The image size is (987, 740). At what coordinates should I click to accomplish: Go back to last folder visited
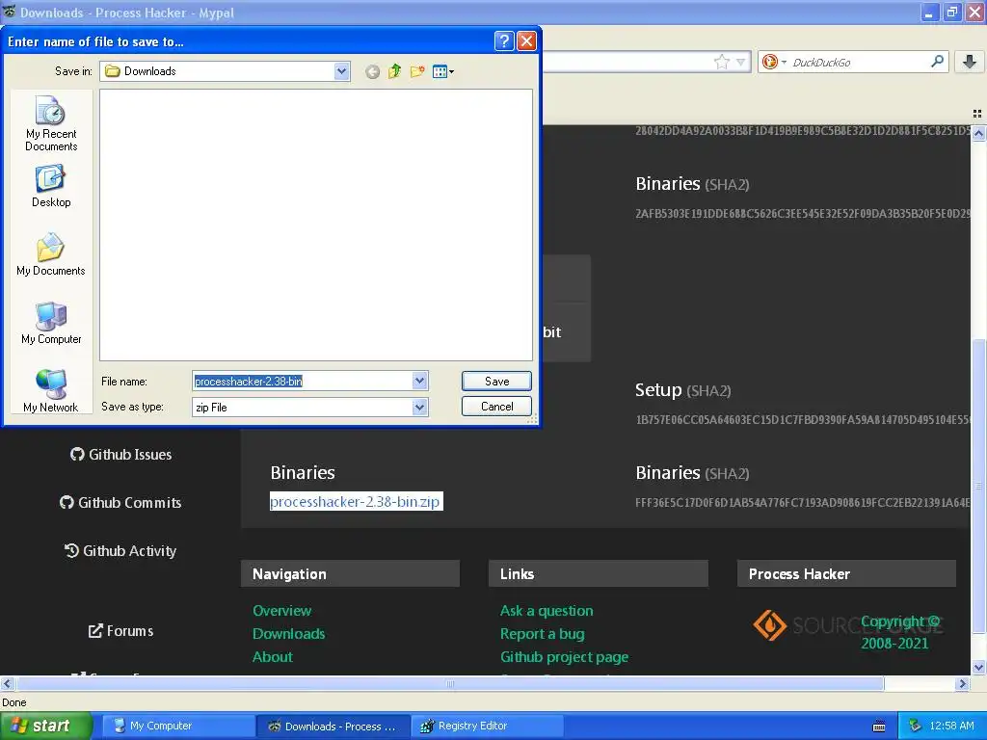pyautogui.click(x=373, y=71)
